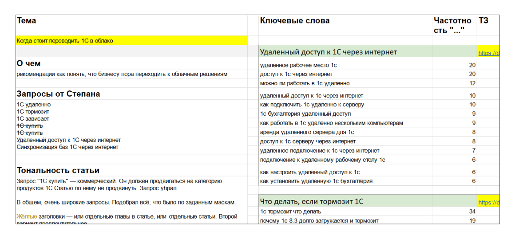Click "Синхронизация баз 1С через интернет" text

(x=67, y=147)
